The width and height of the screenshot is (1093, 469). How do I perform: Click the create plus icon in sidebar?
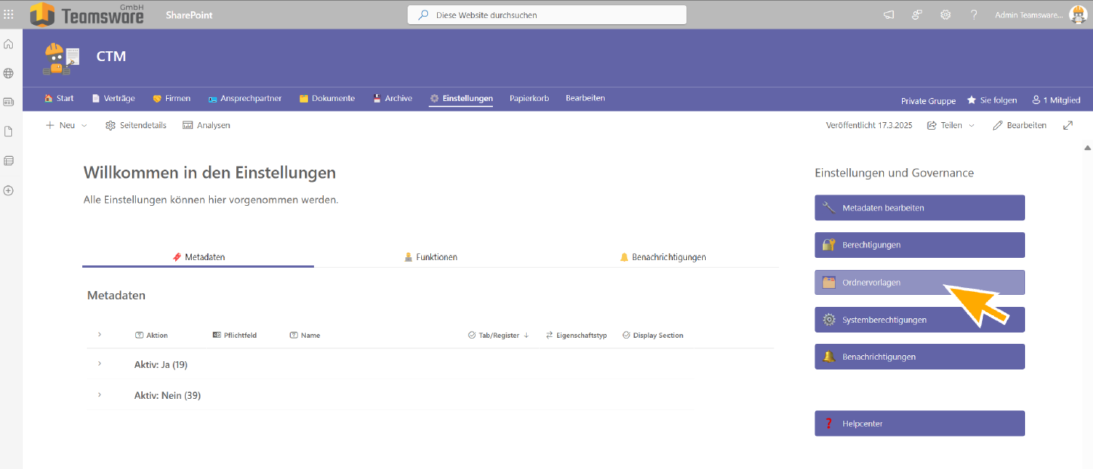tap(9, 191)
